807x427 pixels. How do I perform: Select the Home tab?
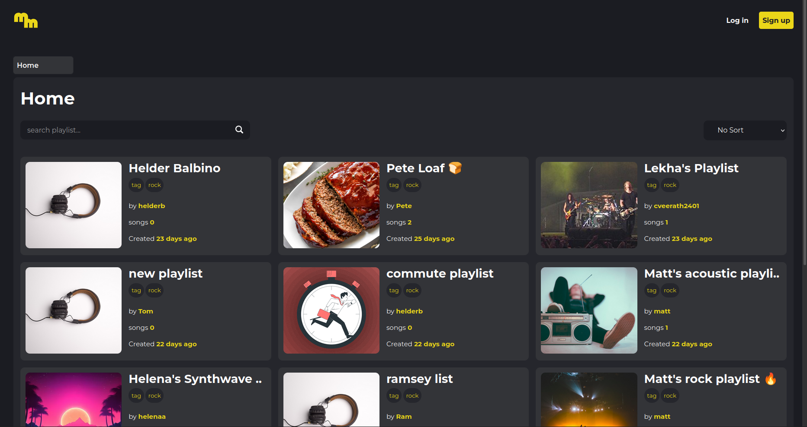click(x=43, y=65)
